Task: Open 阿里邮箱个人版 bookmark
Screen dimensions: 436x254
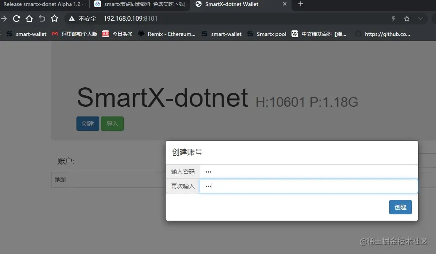Action: 74,34
